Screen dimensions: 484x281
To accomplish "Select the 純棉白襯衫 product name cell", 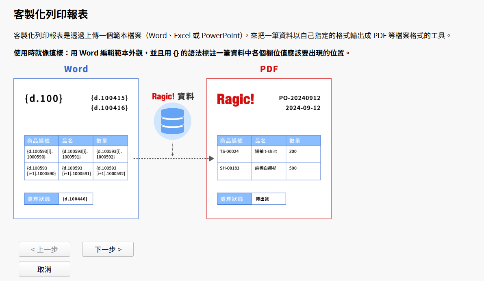I will (265, 168).
